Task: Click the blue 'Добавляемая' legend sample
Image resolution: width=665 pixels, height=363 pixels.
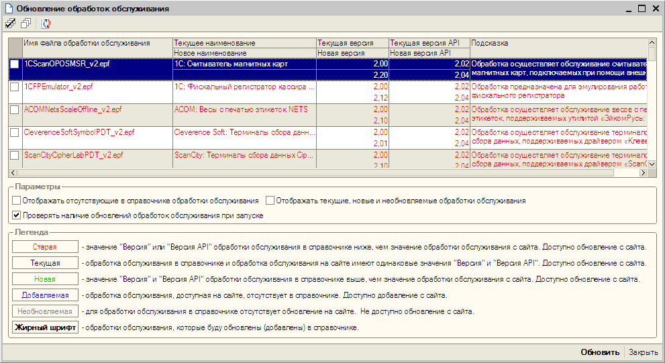Action: (x=45, y=295)
